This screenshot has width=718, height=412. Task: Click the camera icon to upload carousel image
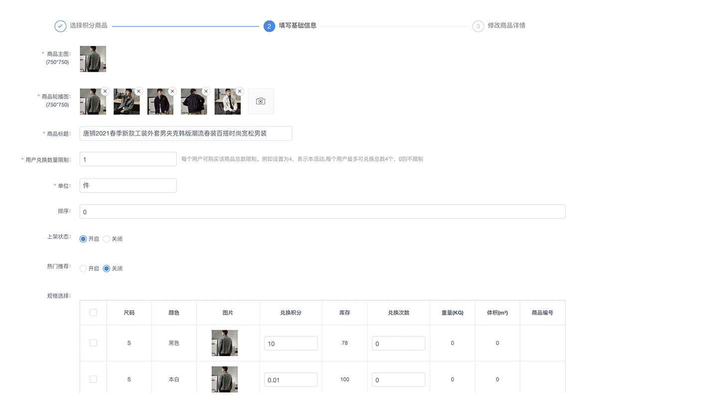click(260, 101)
